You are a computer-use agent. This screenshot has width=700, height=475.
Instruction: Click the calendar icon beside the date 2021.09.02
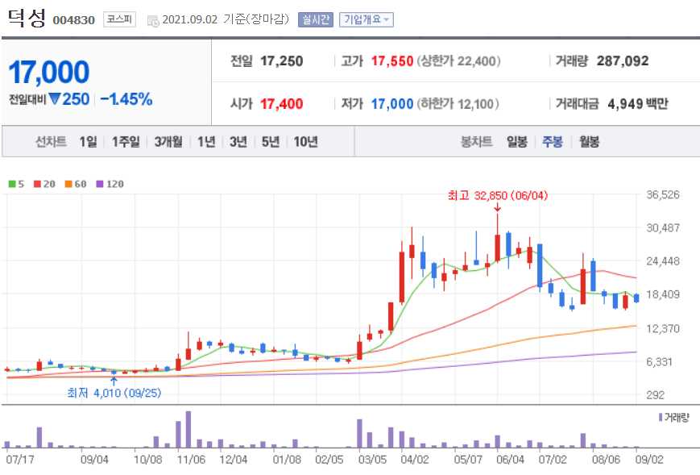[x=151, y=19]
